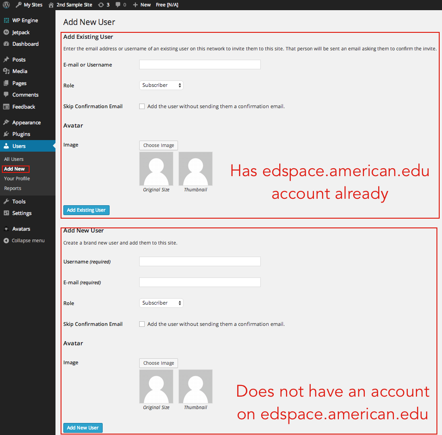Open the WordPress logo in admin bar

pyautogui.click(x=6, y=5)
